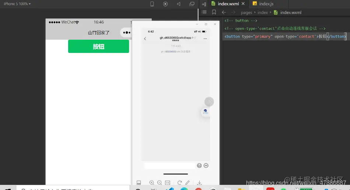Viewport: 350px width, 190px height.
Task: Click the 山竹回家了 page title in simulator
Action: coord(99,33)
